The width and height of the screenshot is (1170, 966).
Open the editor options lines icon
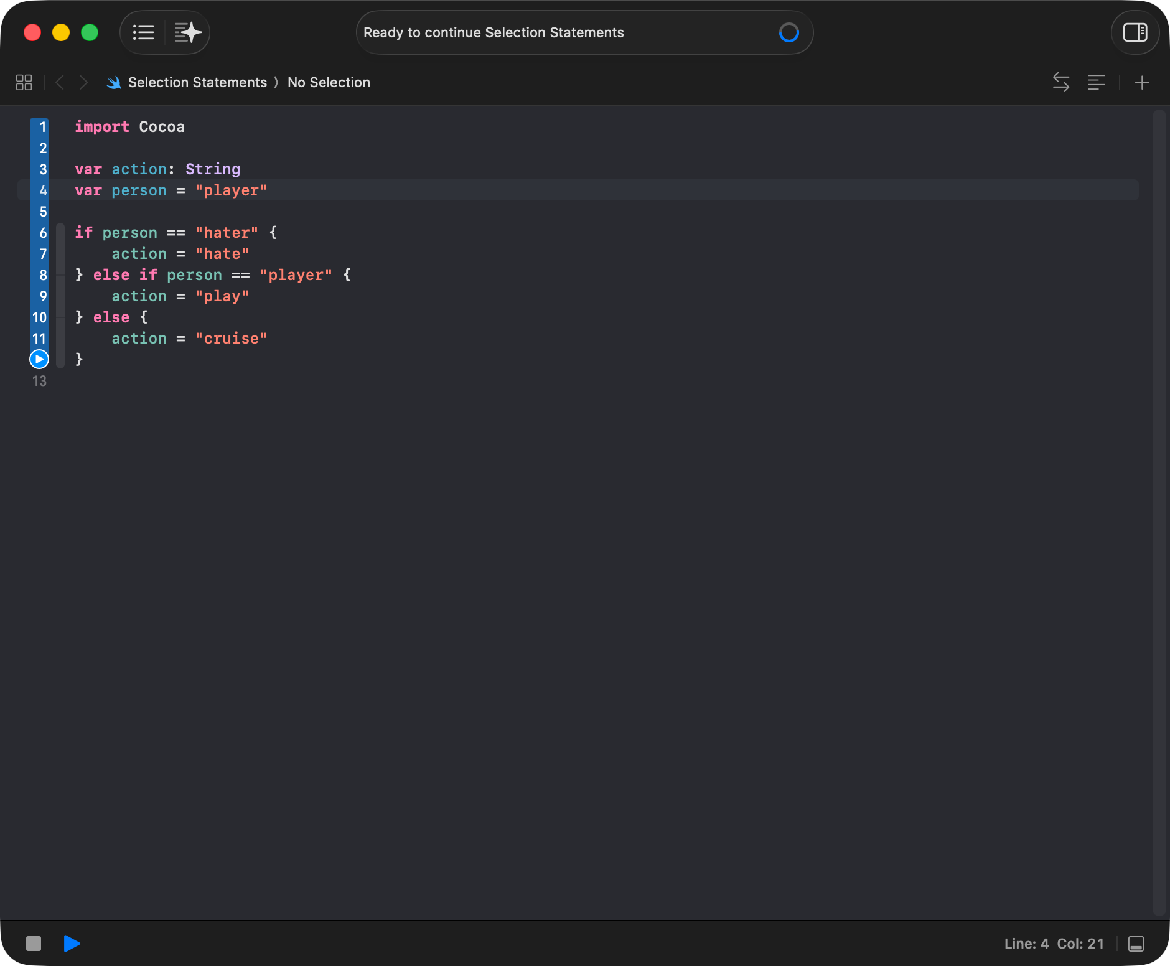tap(1096, 82)
